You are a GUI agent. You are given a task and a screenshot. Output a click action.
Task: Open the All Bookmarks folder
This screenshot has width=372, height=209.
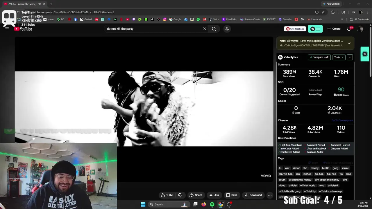coord(360,19)
